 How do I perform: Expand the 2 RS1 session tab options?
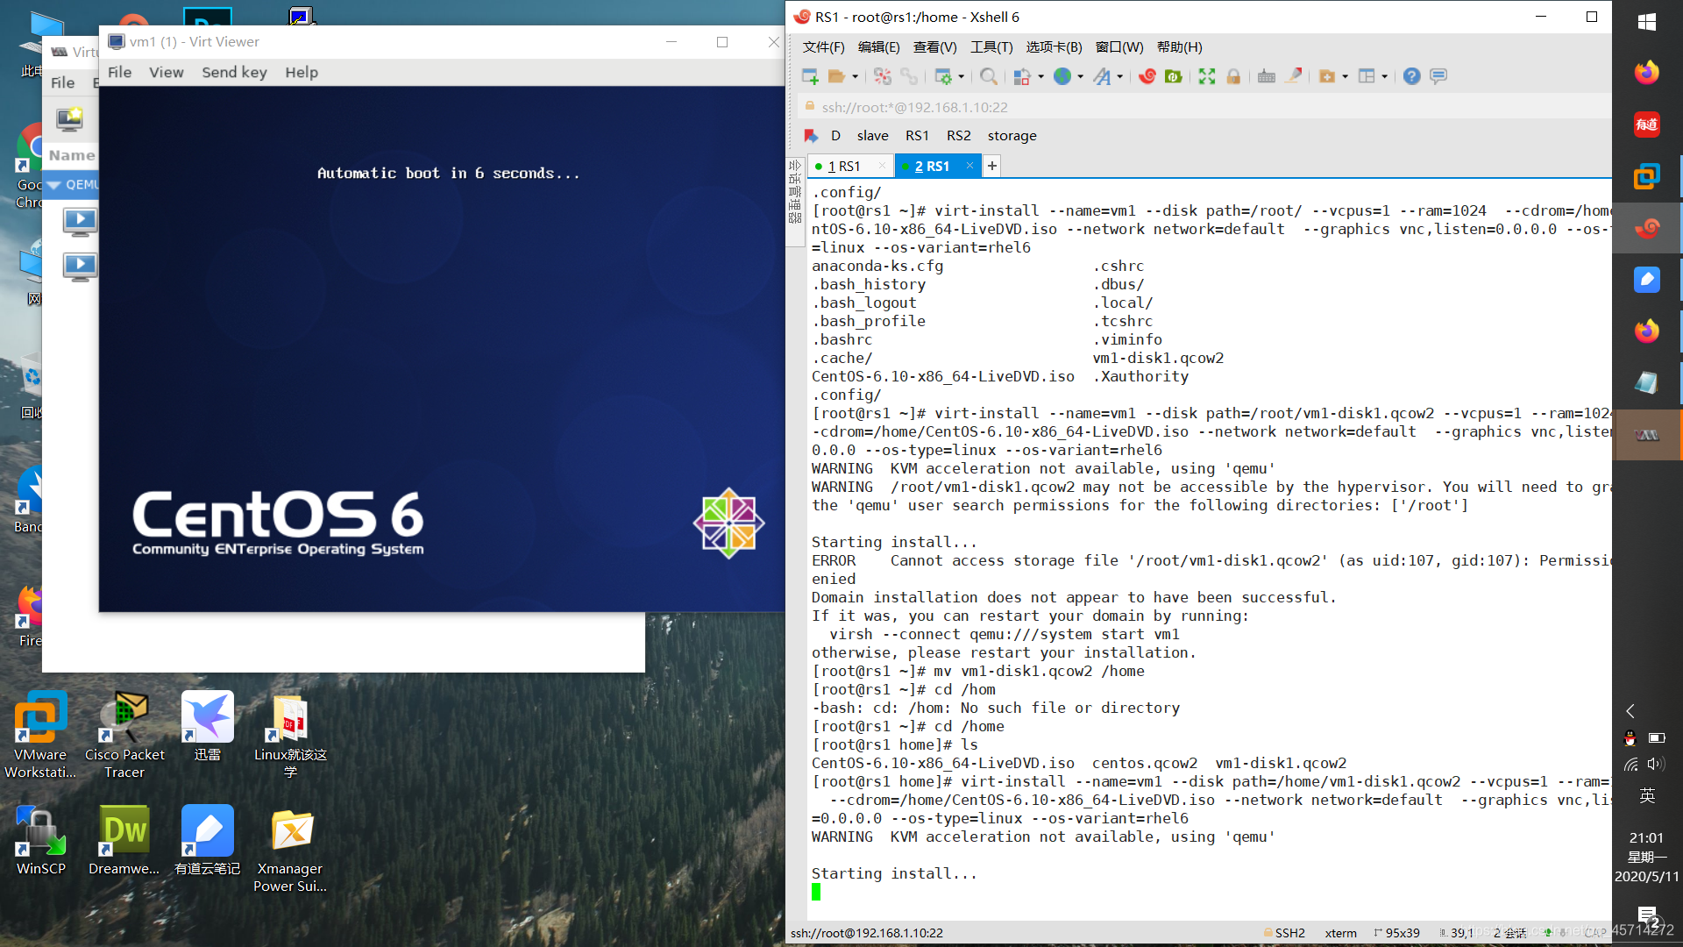pyautogui.click(x=933, y=166)
